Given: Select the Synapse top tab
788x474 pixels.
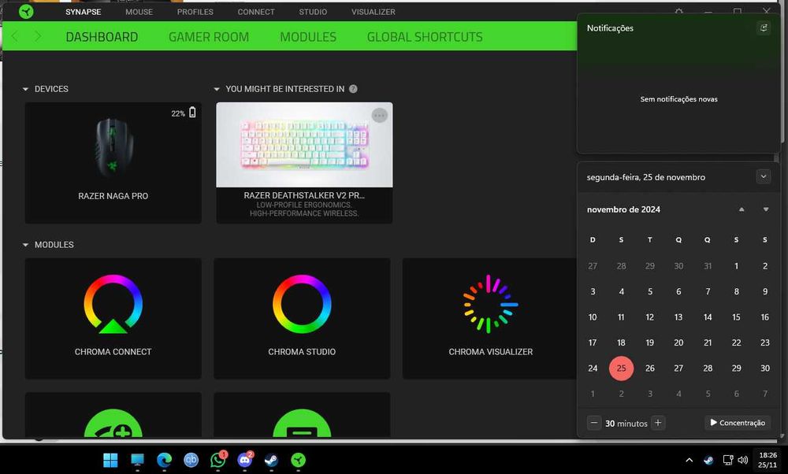Looking at the screenshot, I should click(x=83, y=12).
